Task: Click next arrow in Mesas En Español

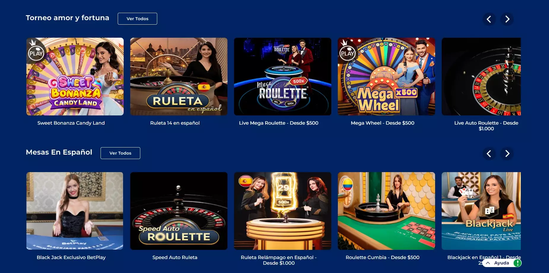Action: coord(507,154)
